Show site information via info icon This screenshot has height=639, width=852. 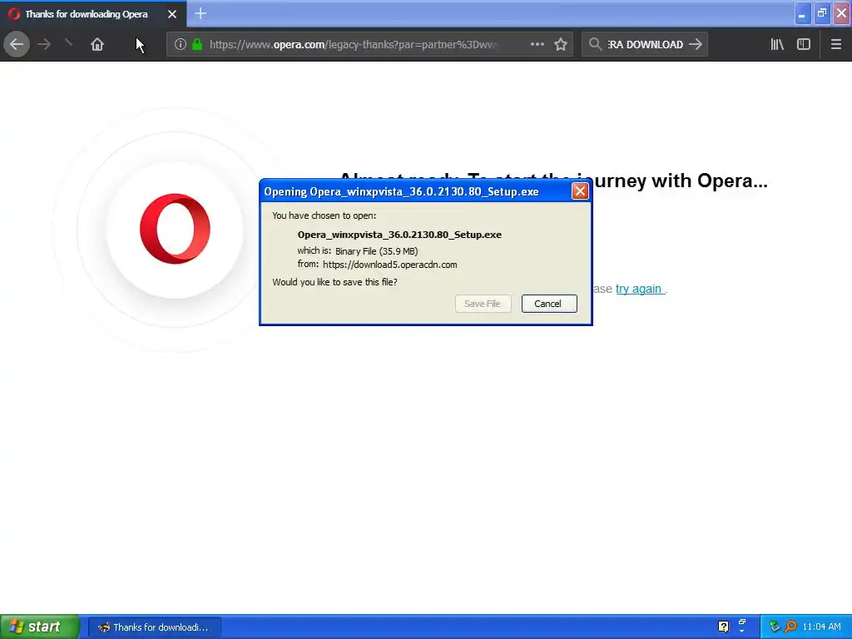pyautogui.click(x=181, y=44)
